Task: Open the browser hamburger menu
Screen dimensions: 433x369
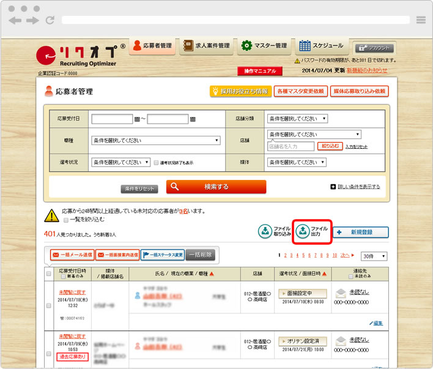Action: pyautogui.click(x=421, y=20)
